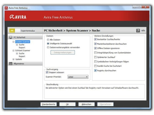The image size is (154, 115).
Task: Select the Update tree item
Action: point(19,59)
